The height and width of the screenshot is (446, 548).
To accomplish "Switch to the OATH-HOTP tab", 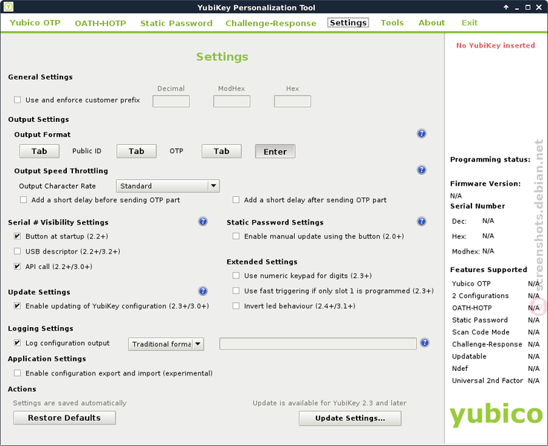I will point(101,23).
